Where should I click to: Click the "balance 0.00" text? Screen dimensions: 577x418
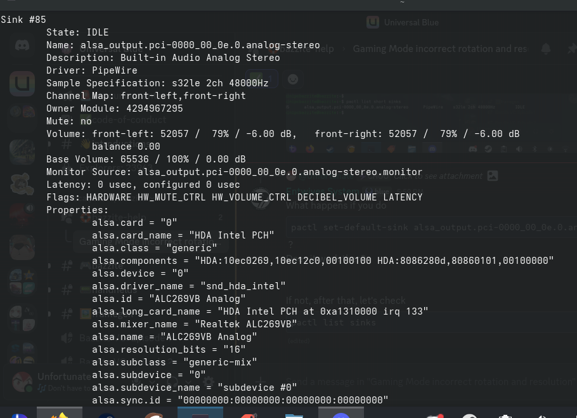[x=126, y=147]
